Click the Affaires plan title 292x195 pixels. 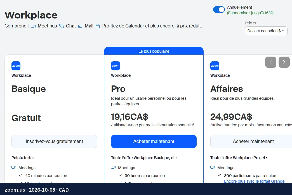[x=227, y=89]
